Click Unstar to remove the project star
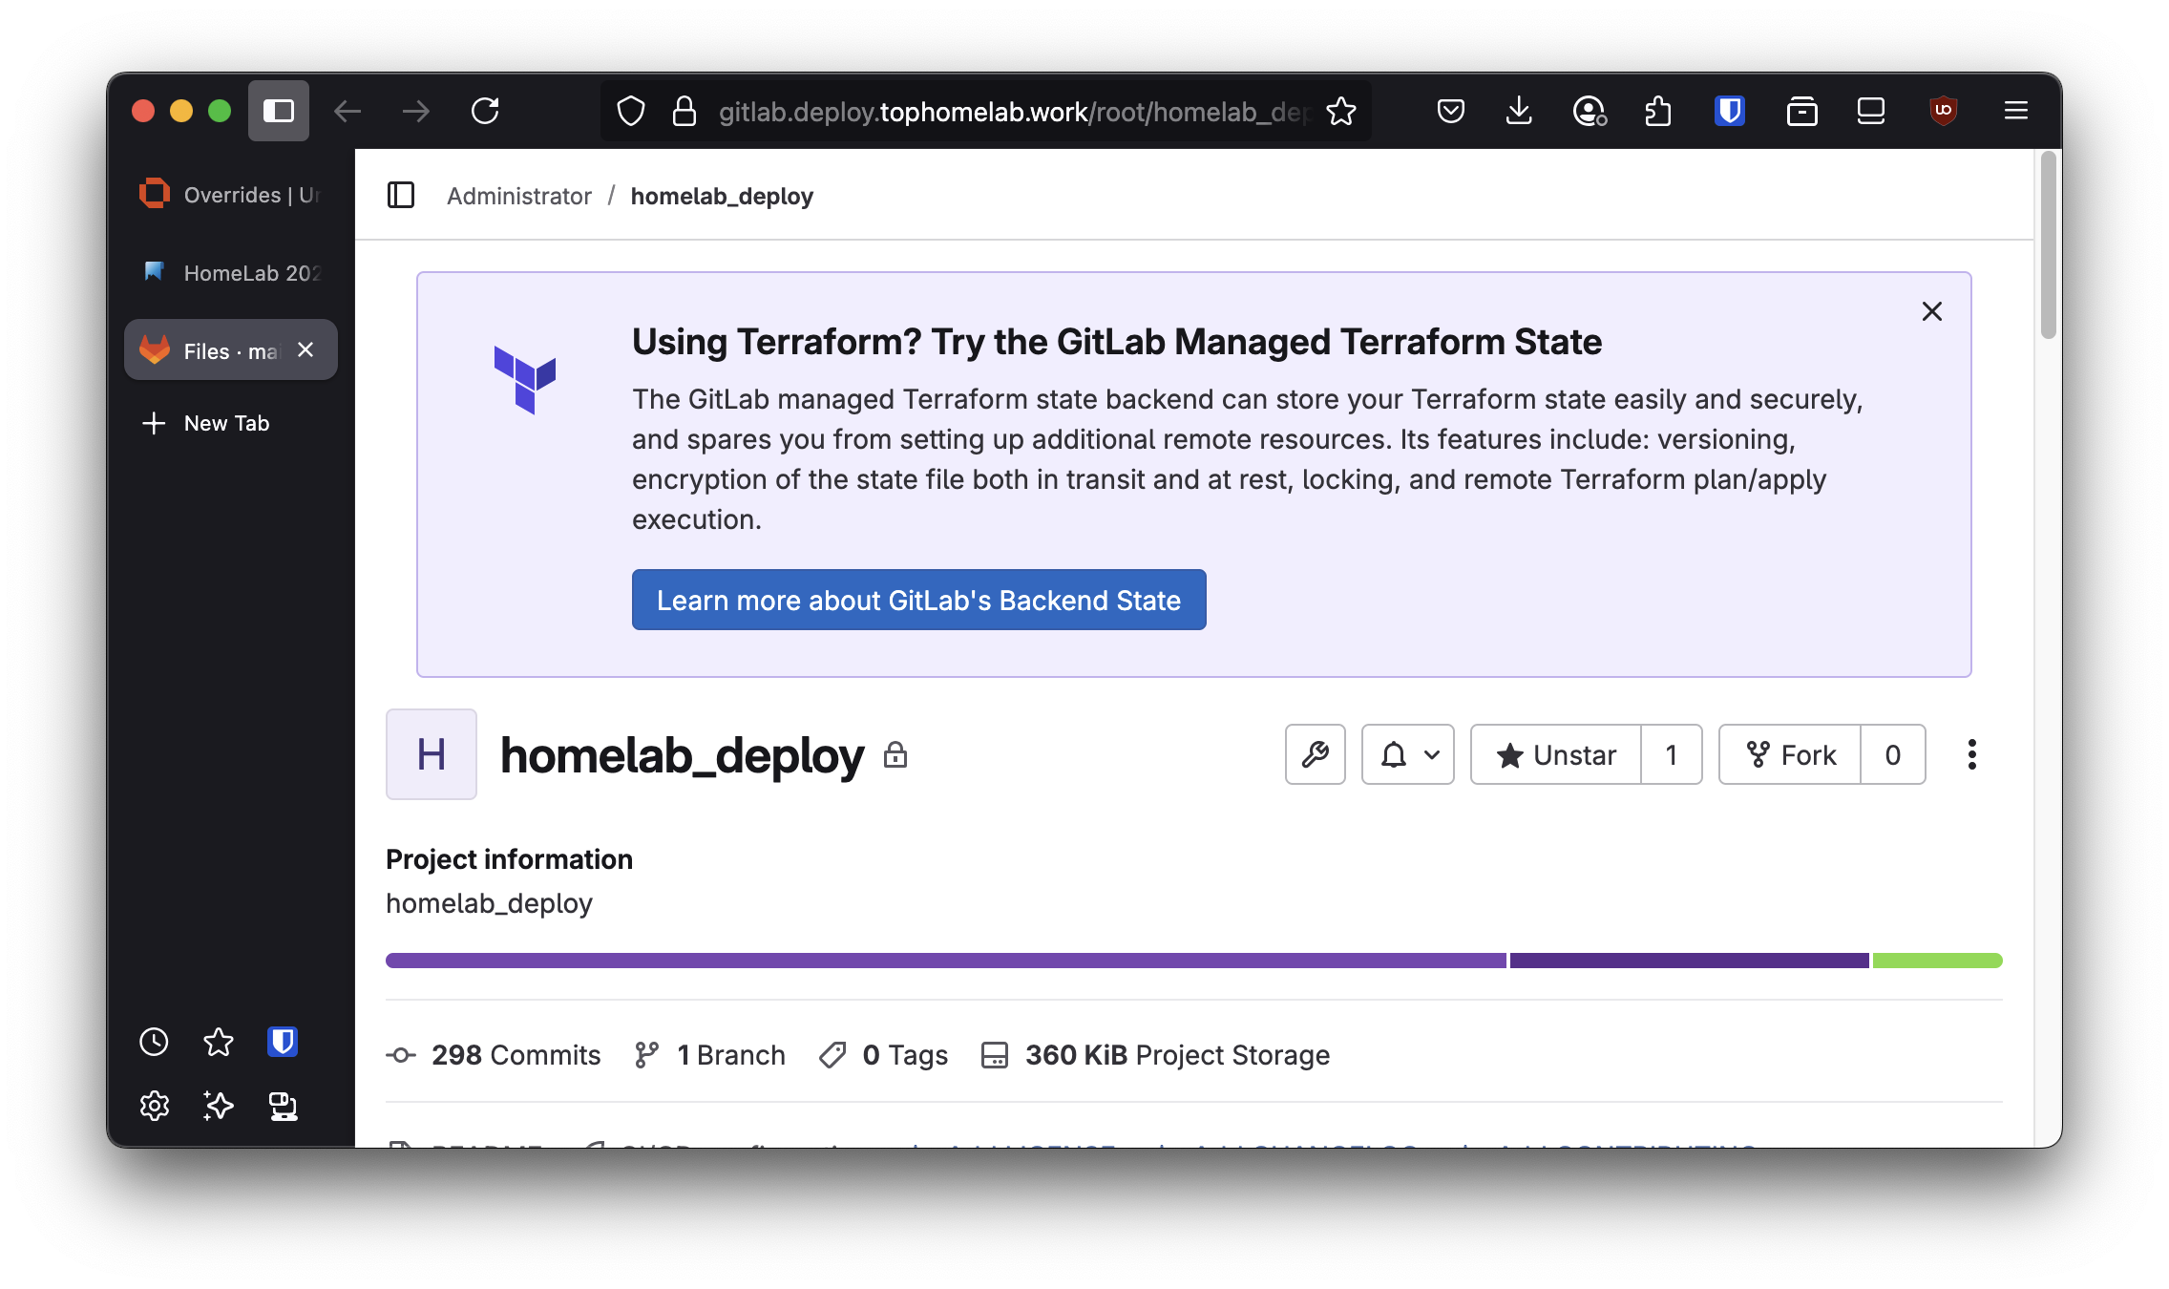The height and width of the screenshot is (1289, 2169). (1556, 755)
